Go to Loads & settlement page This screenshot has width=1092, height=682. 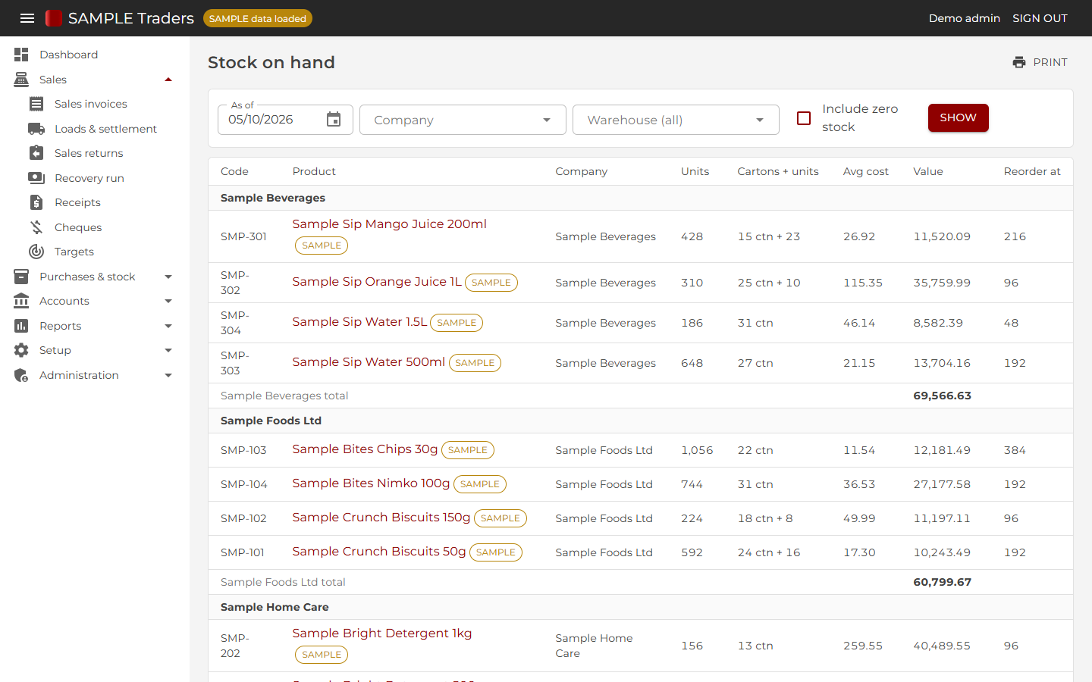105,129
